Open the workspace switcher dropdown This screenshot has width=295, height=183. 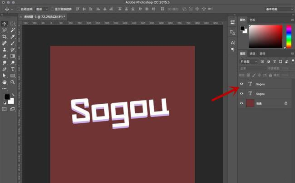(x=279, y=9)
